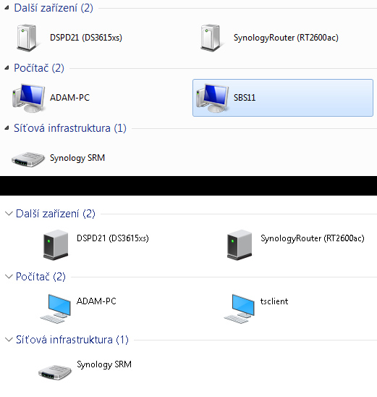
Task: Select the highlighted SBS11 computer icon
Action: pos(213,98)
